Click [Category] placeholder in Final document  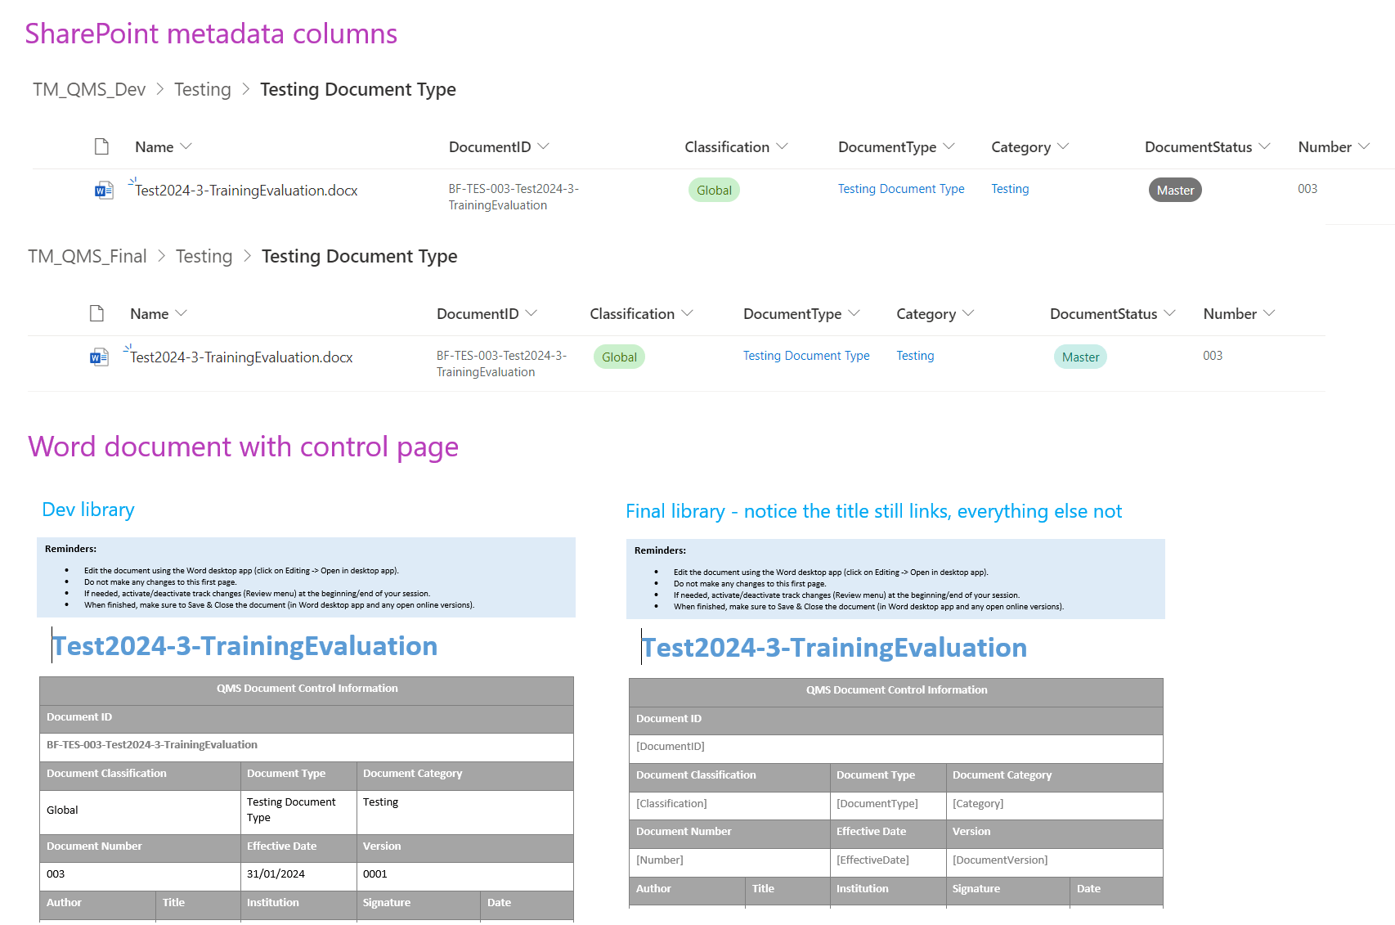pos(978,804)
